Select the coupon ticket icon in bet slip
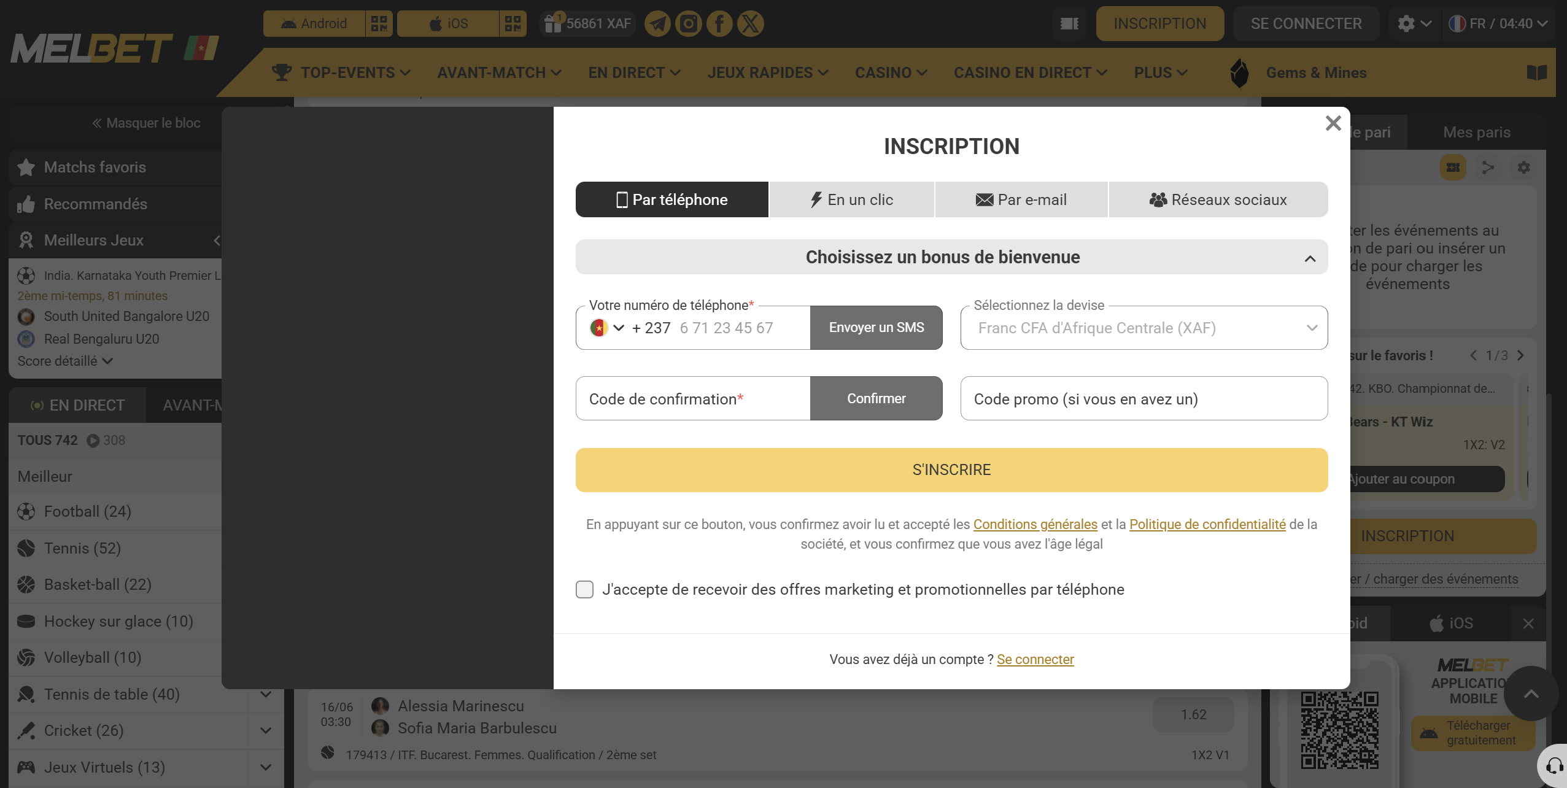The height and width of the screenshot is (788, 1567). point(1453,168)
